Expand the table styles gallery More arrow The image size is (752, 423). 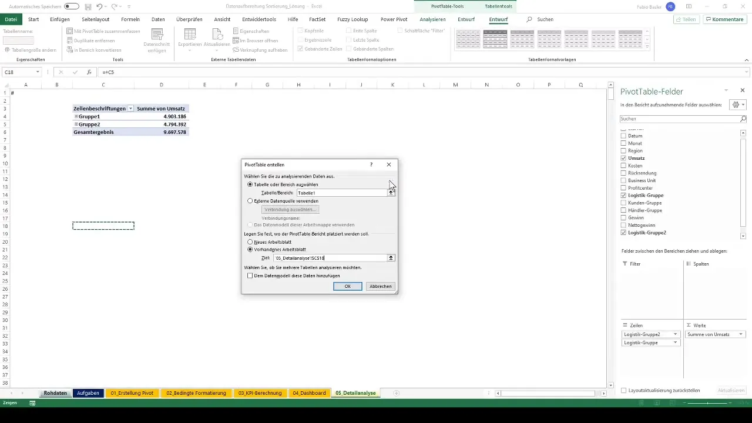click(648, 47)
